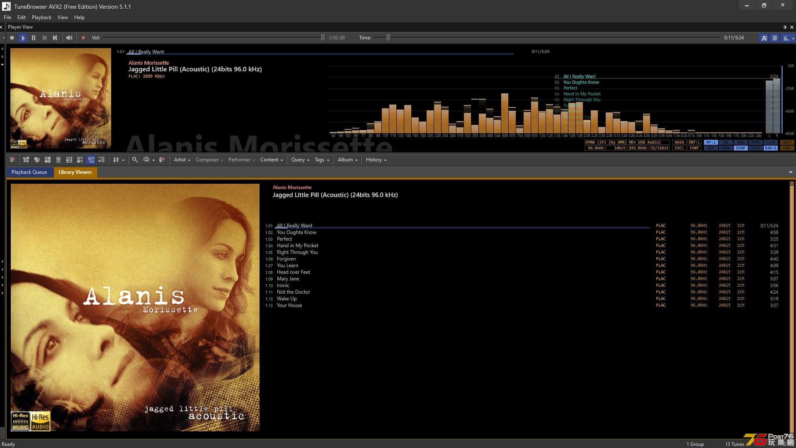
Task: Select the stacked covers view icon
Action: 37,160
